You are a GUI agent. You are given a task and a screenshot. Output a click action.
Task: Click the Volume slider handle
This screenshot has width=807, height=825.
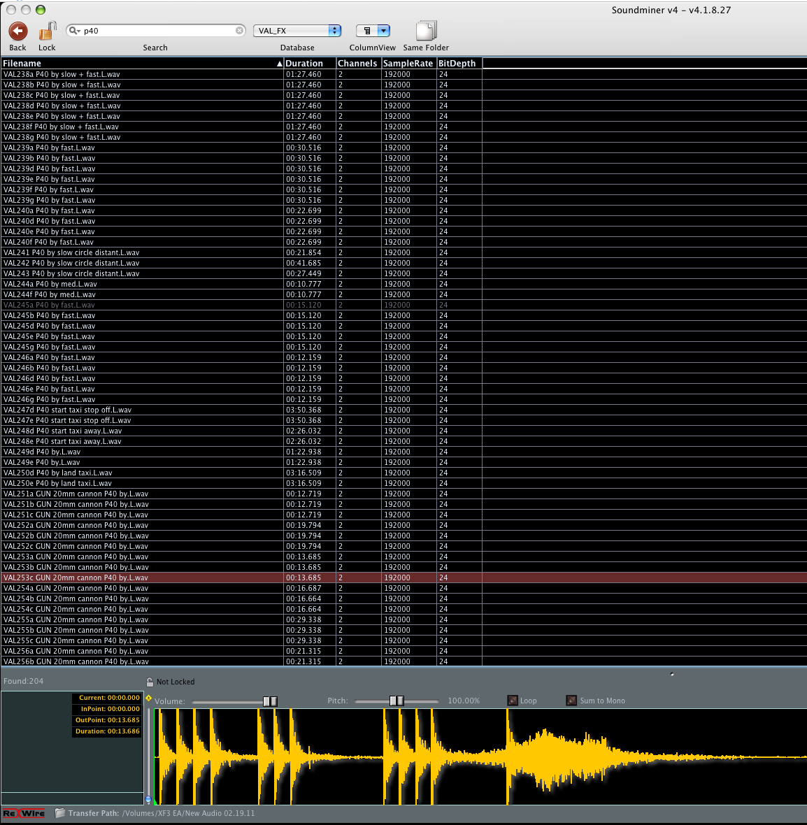pos(270,701)
